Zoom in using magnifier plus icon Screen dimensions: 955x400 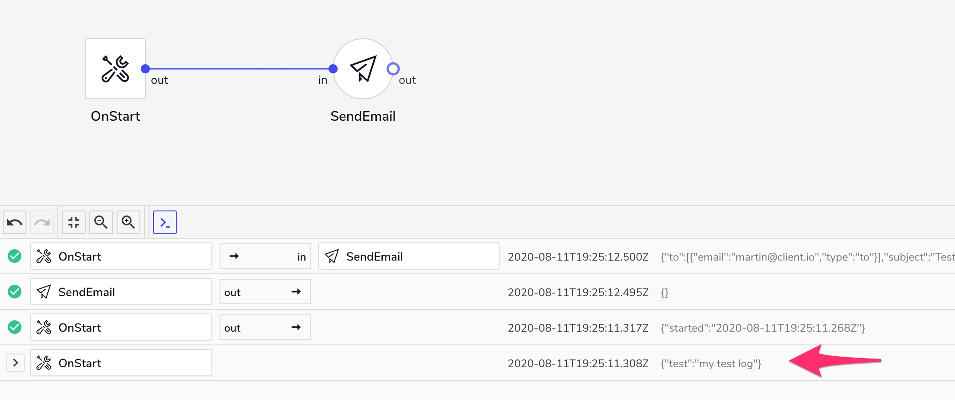click(x=128, y=222)
